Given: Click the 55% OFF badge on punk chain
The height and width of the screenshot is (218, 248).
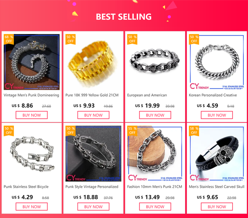Looking at the screenshot, I should pos(132,131).
